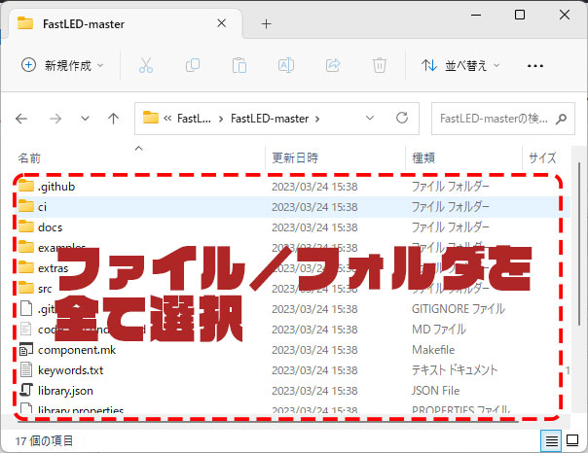
Task: Open the 新規作成 new item menu
Action: coord(62,65)
